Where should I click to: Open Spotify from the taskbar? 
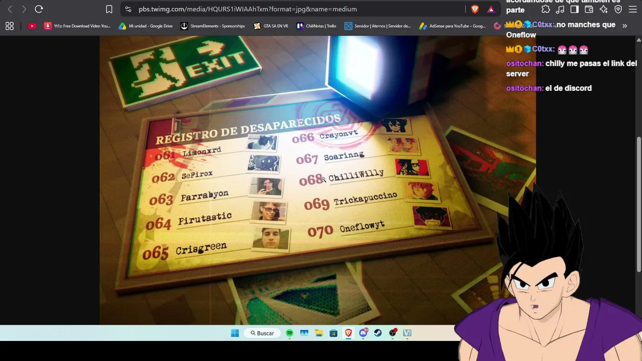289,333
